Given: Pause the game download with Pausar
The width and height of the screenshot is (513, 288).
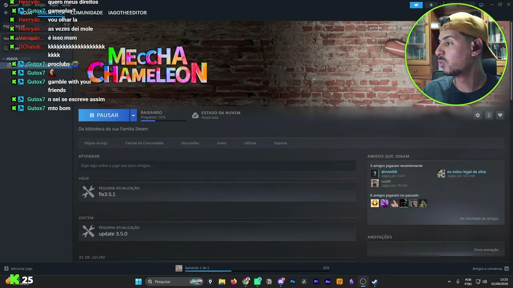Looking at the screenshot, I should coord(104,115).
